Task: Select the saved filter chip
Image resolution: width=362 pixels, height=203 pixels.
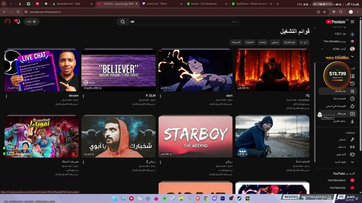Action: point(236,42)
